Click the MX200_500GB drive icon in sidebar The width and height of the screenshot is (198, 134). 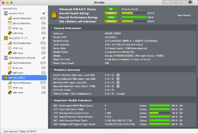click(x=6, y=78)
